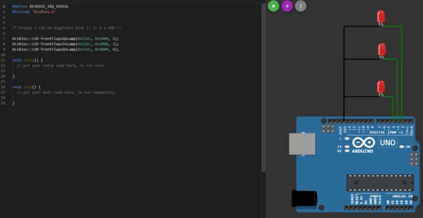Image resolution: width=423 pixels, height=218 pixels.
Task: Click the Arduino infinity logo on the board
Action: click(x=363, y=142)
